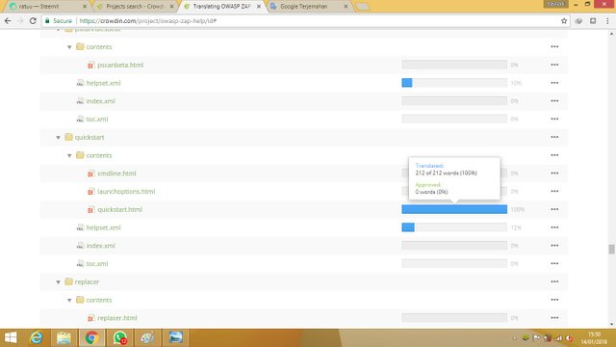Click the 12% helpset.xml progress bar
The height and width of the screenshot is (347, 616).
(454, 227)
